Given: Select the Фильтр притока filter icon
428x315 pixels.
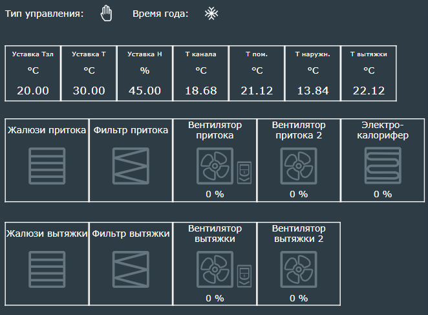Looking at the screenshot, I should pos(131,166).
